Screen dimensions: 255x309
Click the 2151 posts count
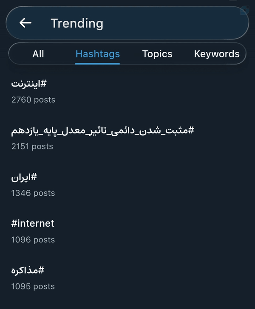point(32,146)
